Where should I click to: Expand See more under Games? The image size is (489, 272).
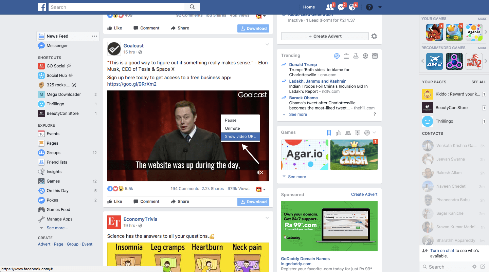click(x=297, y=177)
